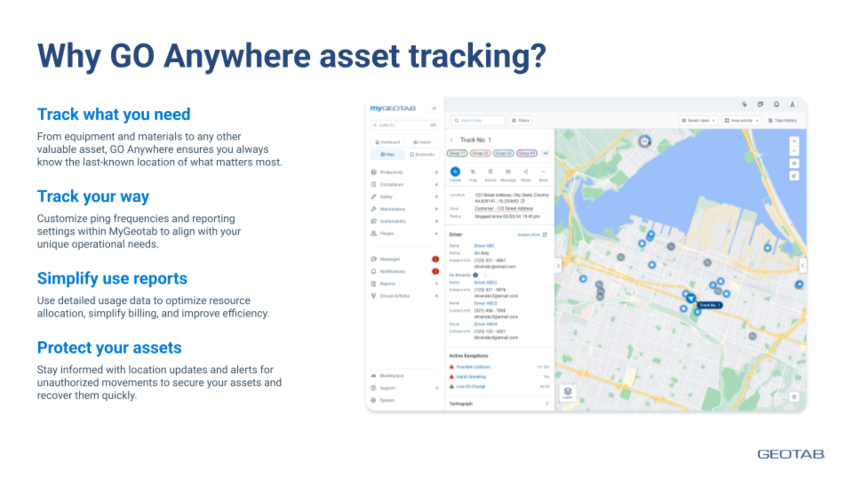853x480 pixels.
Task: Collapse the MyGeotab sidebar with the double-chevron button
Action: 434,108
